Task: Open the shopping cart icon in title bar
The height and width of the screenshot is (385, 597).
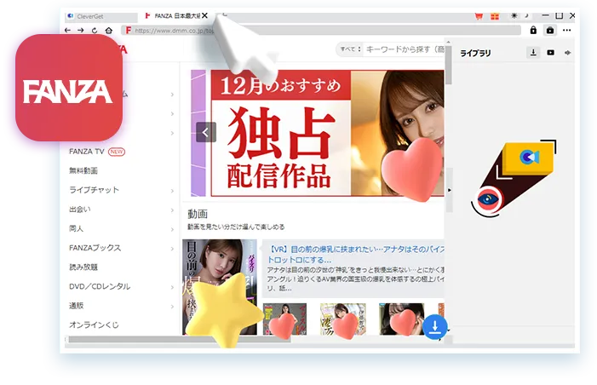Action: tap(479, 16)
